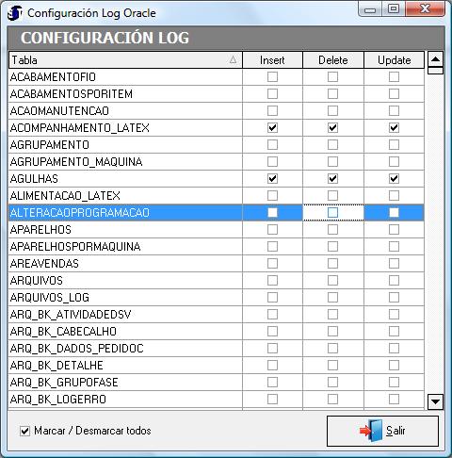Click the application icon in the title bar
Screen dimensions: 452x458
pyautogui.click(x=15, y=13)
